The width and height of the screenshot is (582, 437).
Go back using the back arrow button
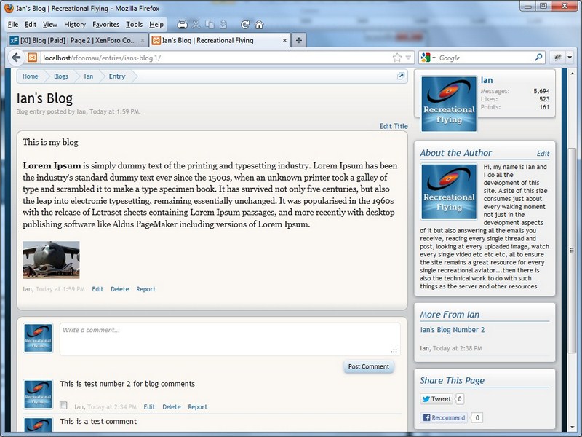pos(16,58)
